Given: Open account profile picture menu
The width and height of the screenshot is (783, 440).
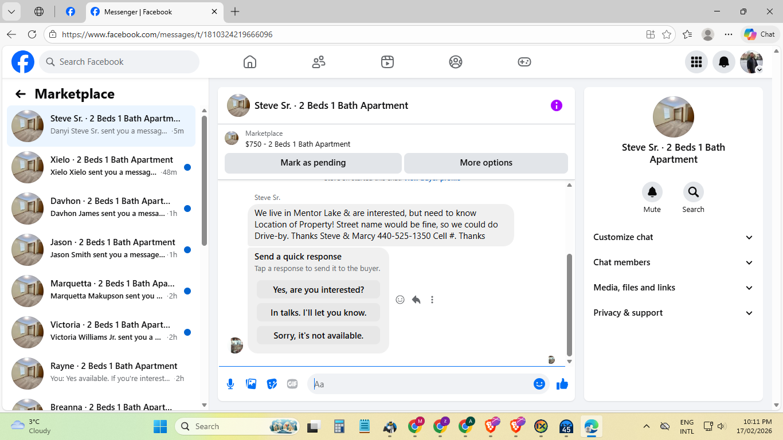Looking at the screenshot, I should point(751,62).
